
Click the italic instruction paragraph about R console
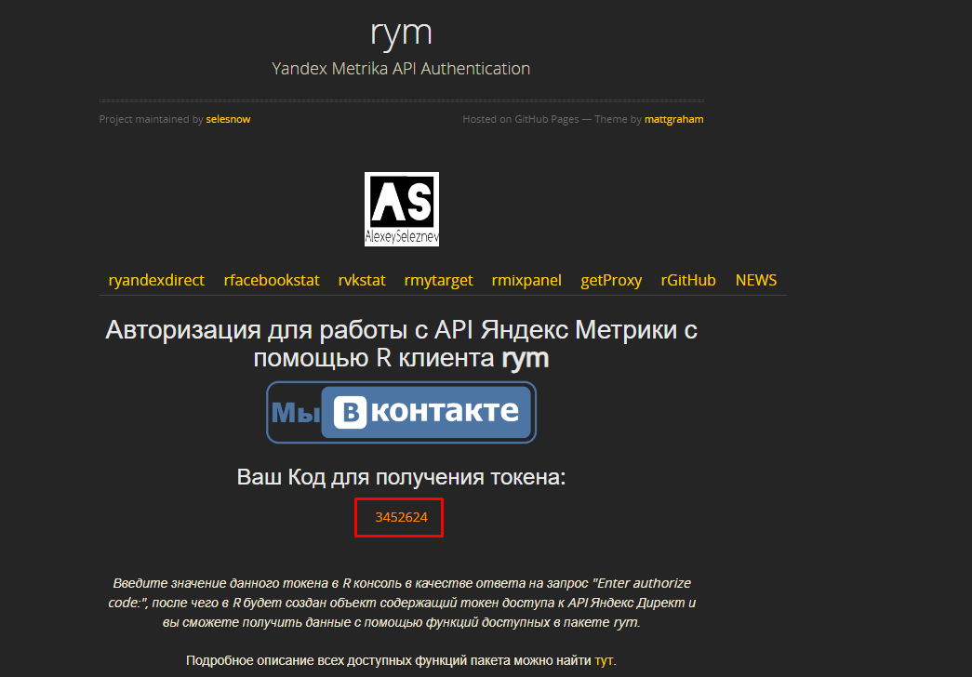point(401,600)
